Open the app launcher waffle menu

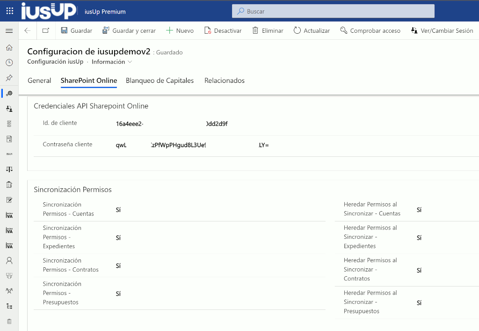pyautogui.click(x=9, y=11)
